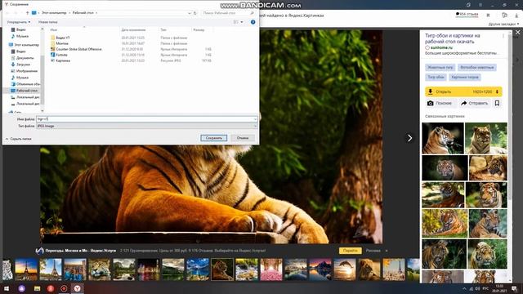Click the Сохранить (Save) button in dialog
Image resolution: width=523 pixels, height=294 pixels.
(x=214, y=138)
